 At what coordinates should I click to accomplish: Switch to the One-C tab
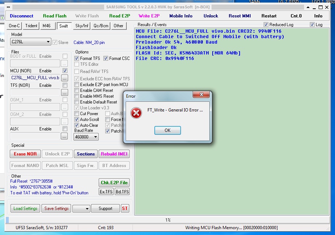click(14, 26)
